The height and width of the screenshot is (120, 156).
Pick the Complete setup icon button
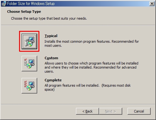point(29,86)
